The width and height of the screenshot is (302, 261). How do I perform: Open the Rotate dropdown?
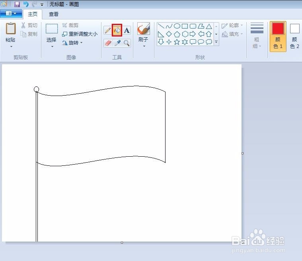coord(72,42)
